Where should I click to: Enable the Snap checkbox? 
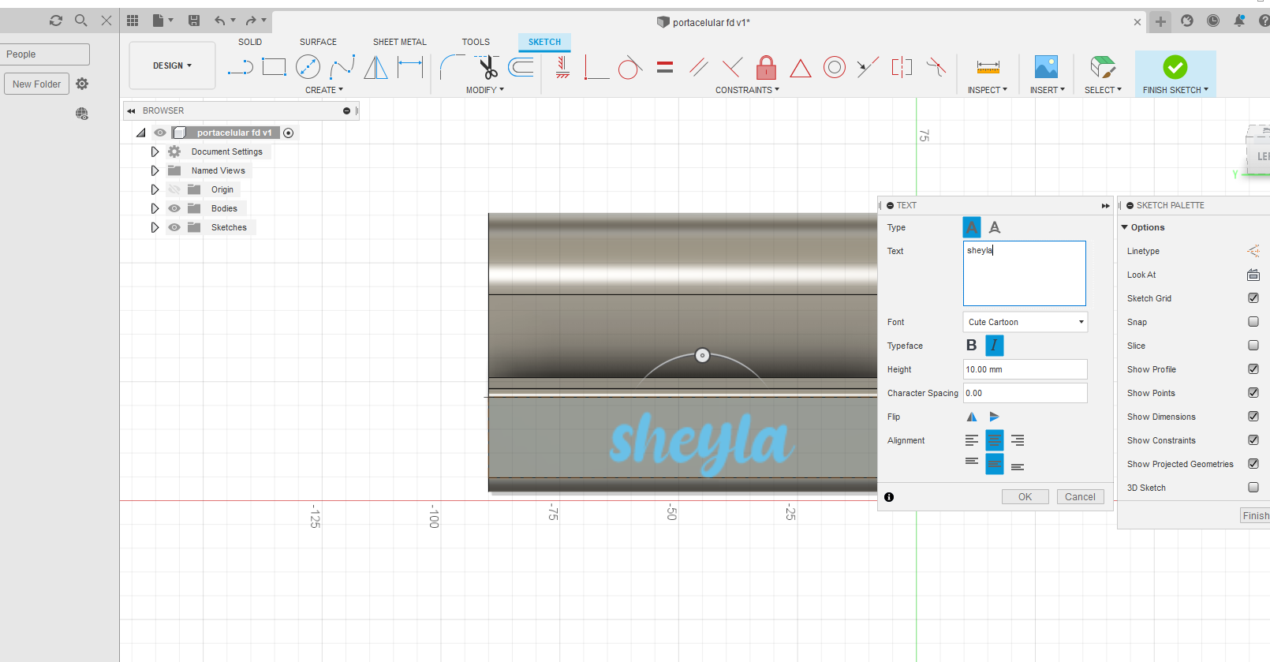tap(1253, 322)
